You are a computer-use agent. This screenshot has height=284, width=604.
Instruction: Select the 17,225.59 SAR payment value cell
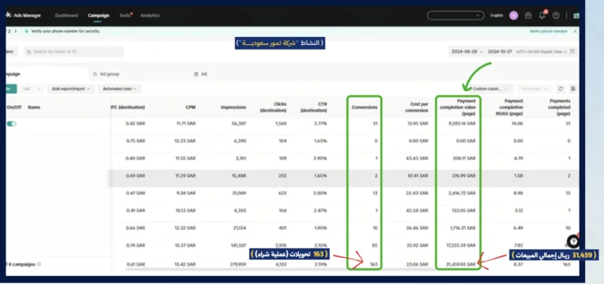tap(460, 245)
